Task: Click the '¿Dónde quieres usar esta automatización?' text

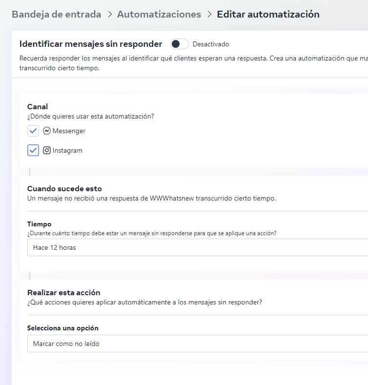Action: click(91, 116)
